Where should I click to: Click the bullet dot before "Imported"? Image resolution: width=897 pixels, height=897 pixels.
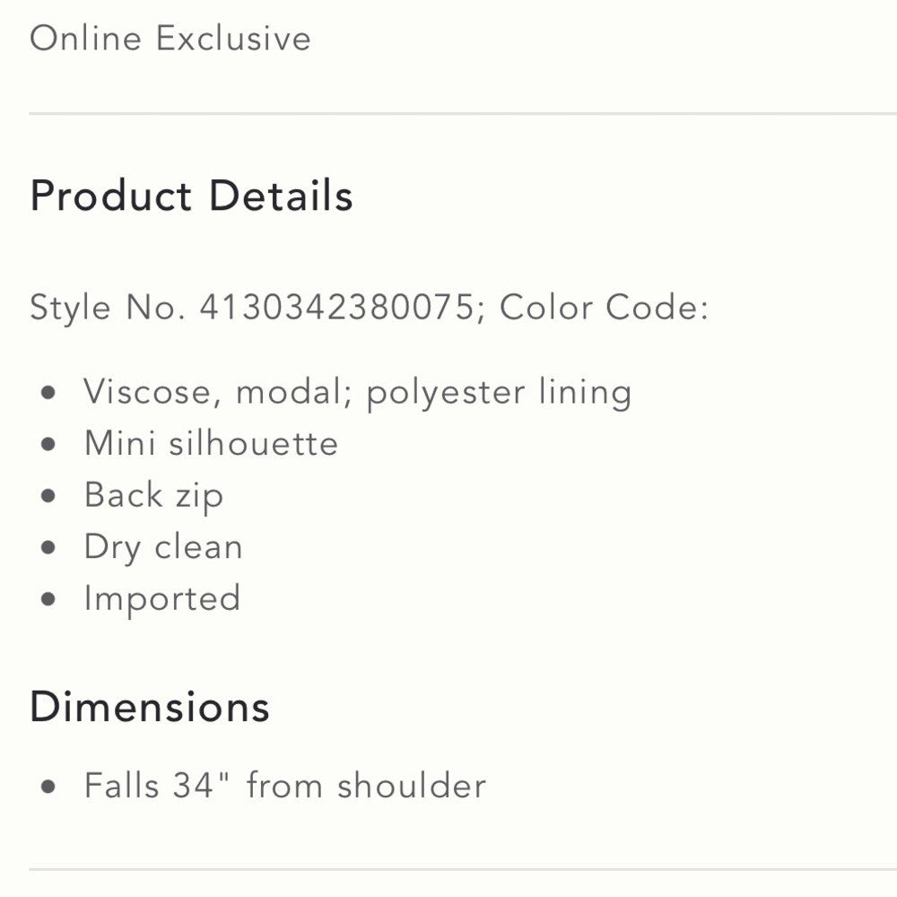tap(49, 599)
